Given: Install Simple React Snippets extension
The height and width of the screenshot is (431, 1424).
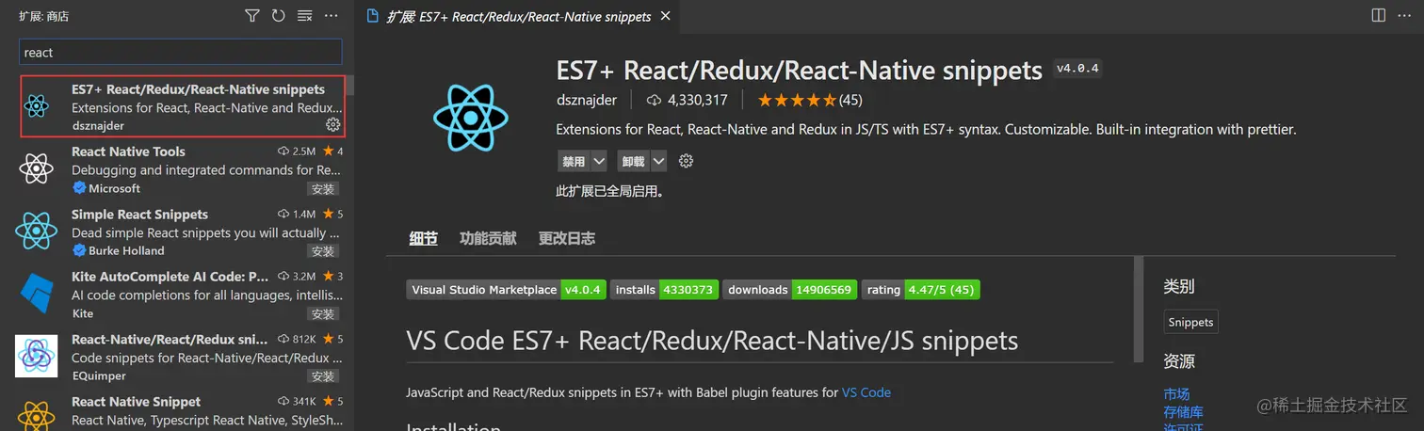Looking at the screenshot, I should pyautogui.click(x=323, y=251).
